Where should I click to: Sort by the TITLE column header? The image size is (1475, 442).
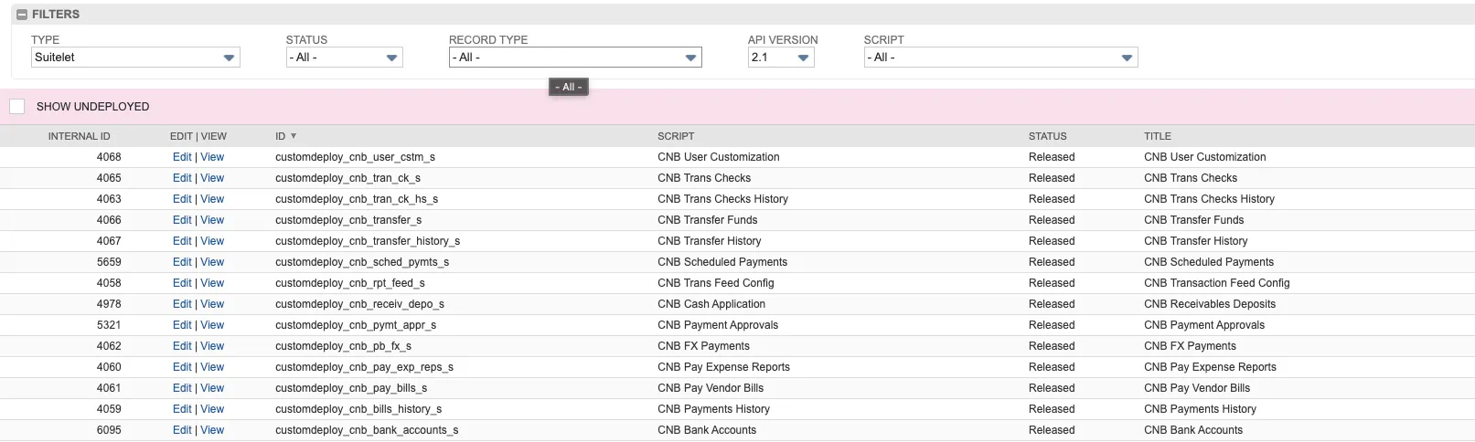1158,136
